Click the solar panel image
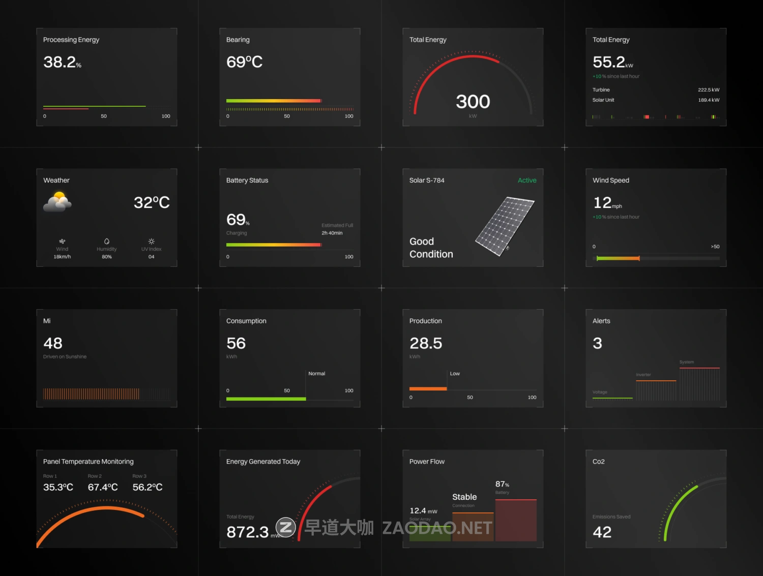Screen dimensions: 763x576 505,226
